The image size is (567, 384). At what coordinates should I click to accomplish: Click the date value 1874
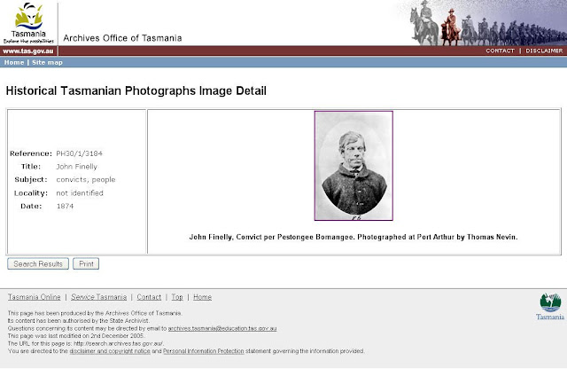point(65,206)
